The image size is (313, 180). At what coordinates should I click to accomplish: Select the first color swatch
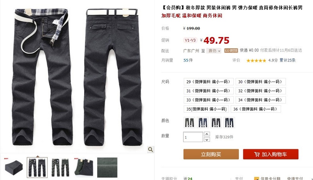tap(189, 122)
